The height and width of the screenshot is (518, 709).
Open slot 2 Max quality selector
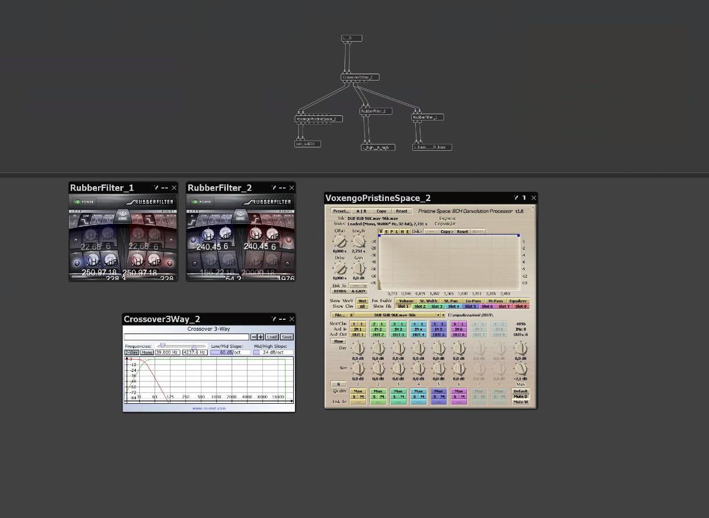click(378, 391)
